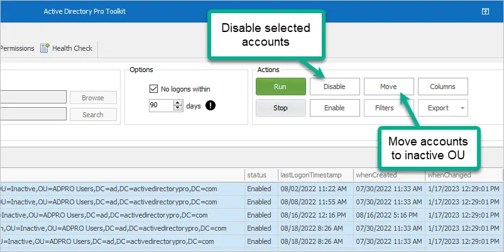This screenshot has width=504, height=252.
Task: Click the Run button
Action: click(281, 87)
